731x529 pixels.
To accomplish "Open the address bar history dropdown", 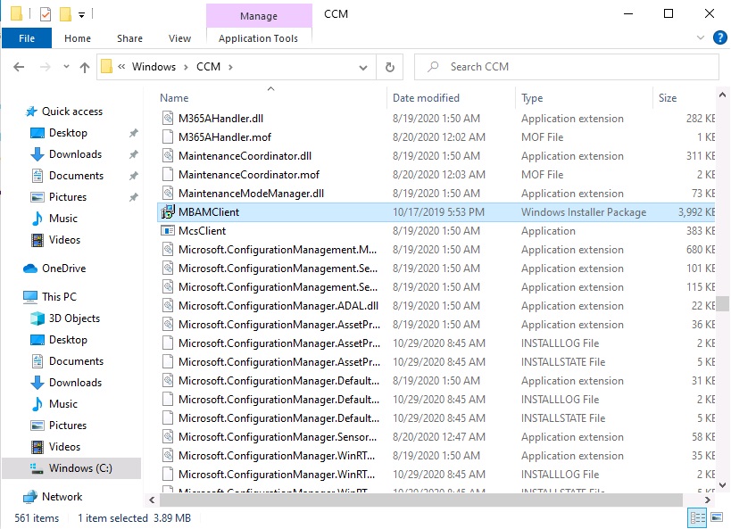I will point(362,68).
